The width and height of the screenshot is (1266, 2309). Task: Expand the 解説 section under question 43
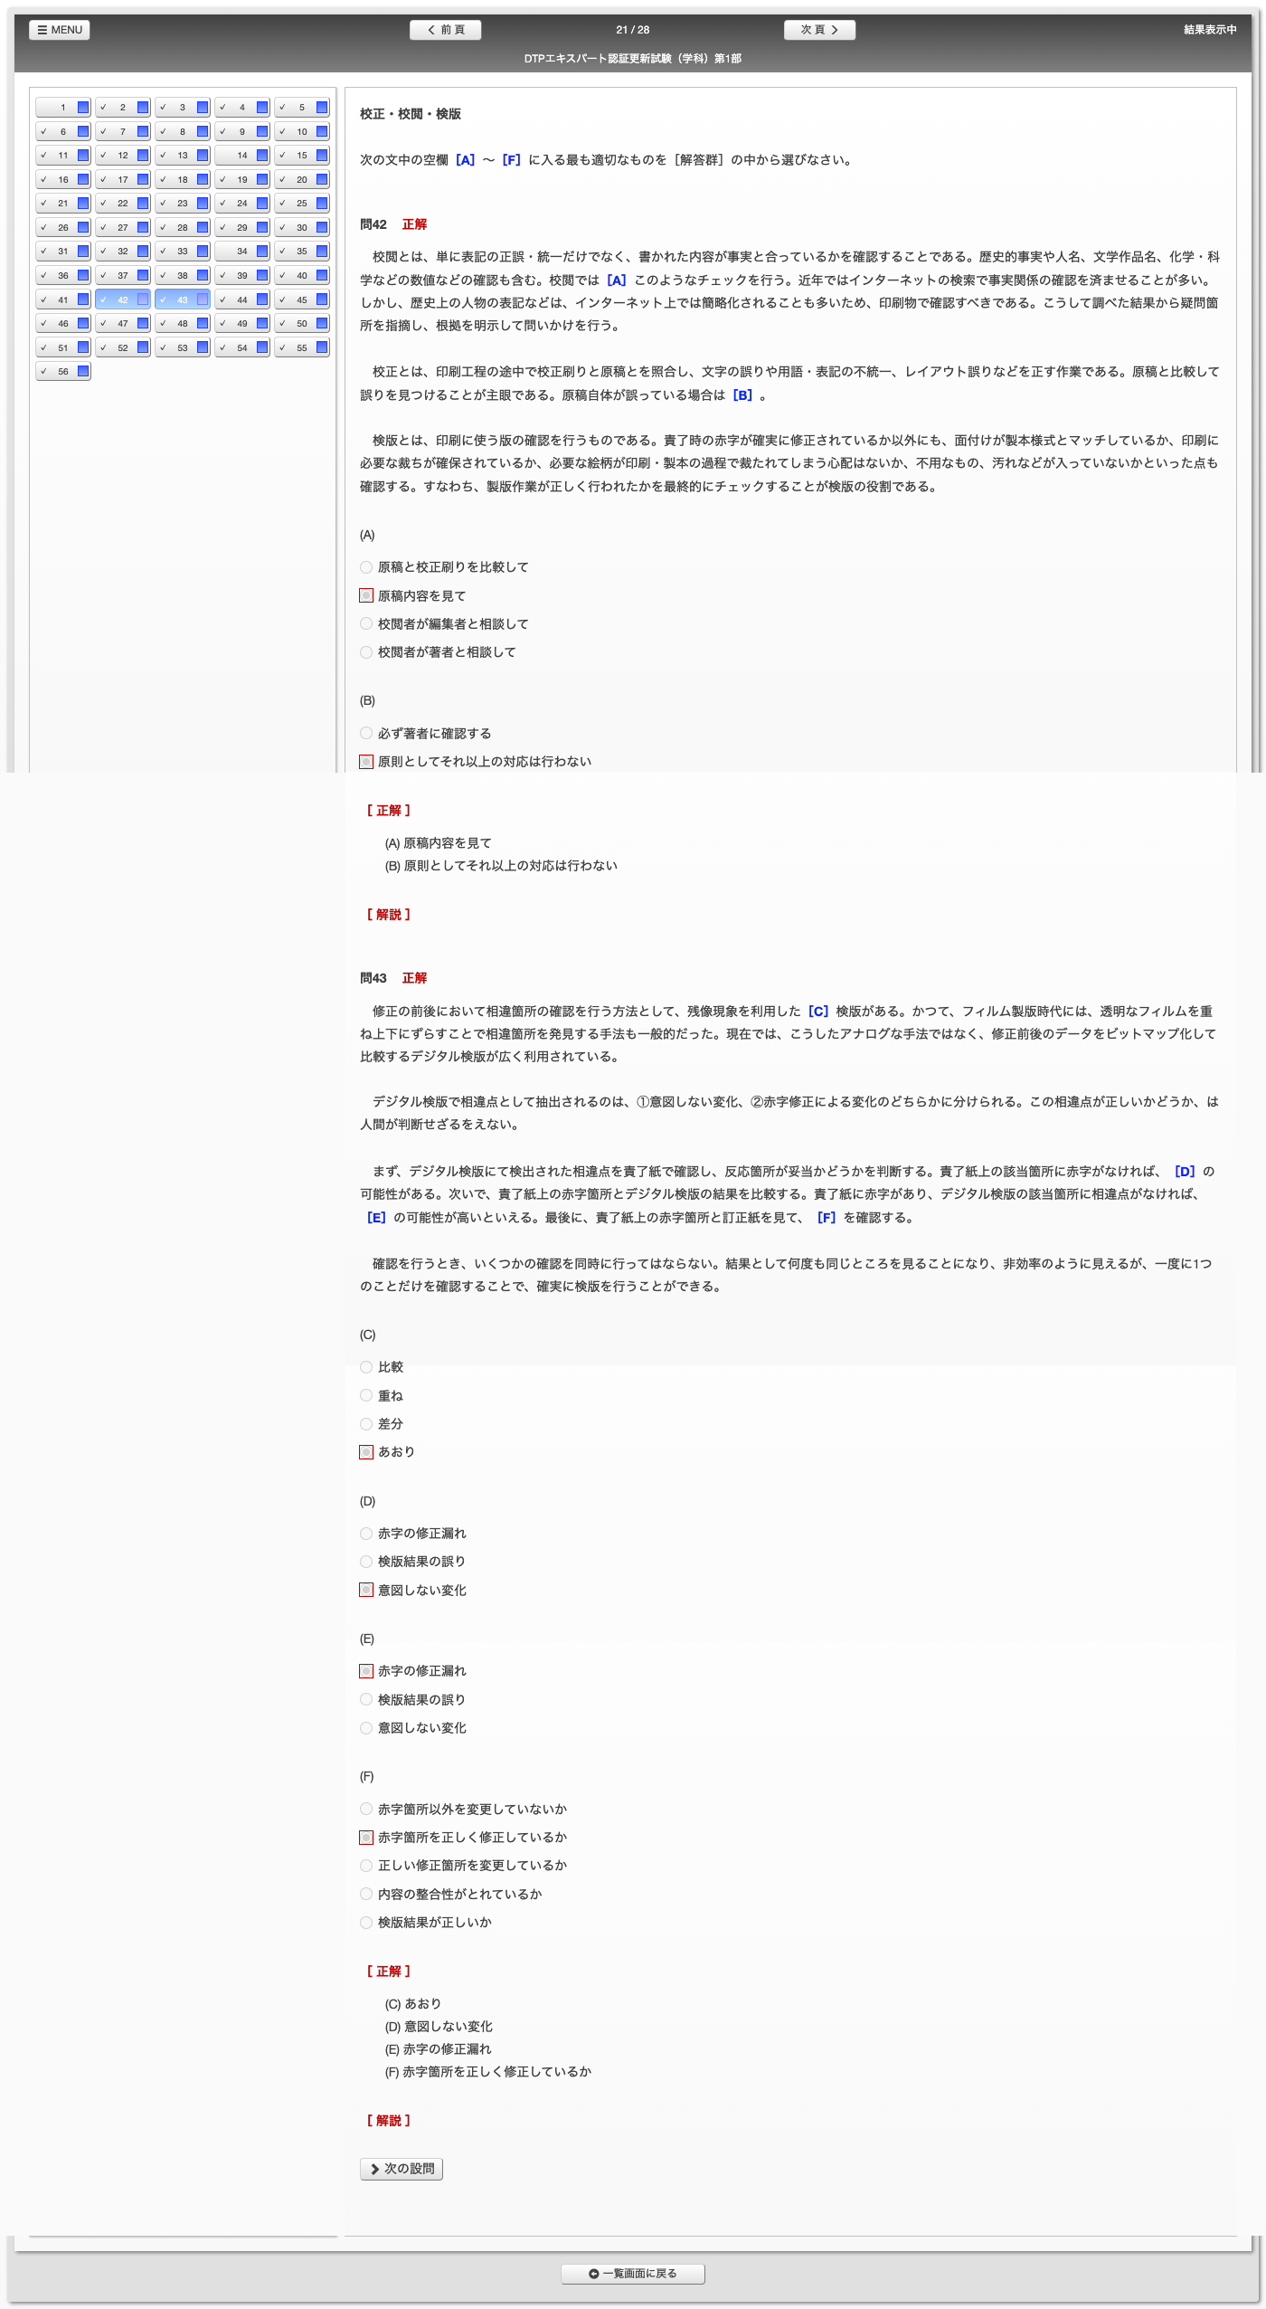(389, 2120)
